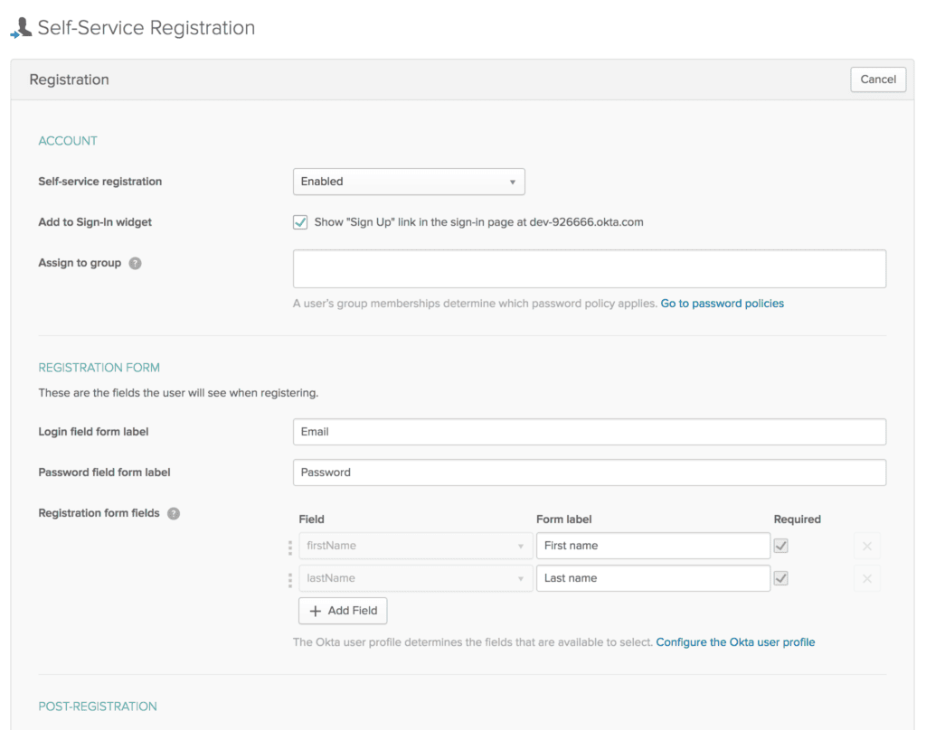This screenshot has height=730, width=926.
Task: Click help icon next to Assign to group
Action: click(x=135, y=263)
